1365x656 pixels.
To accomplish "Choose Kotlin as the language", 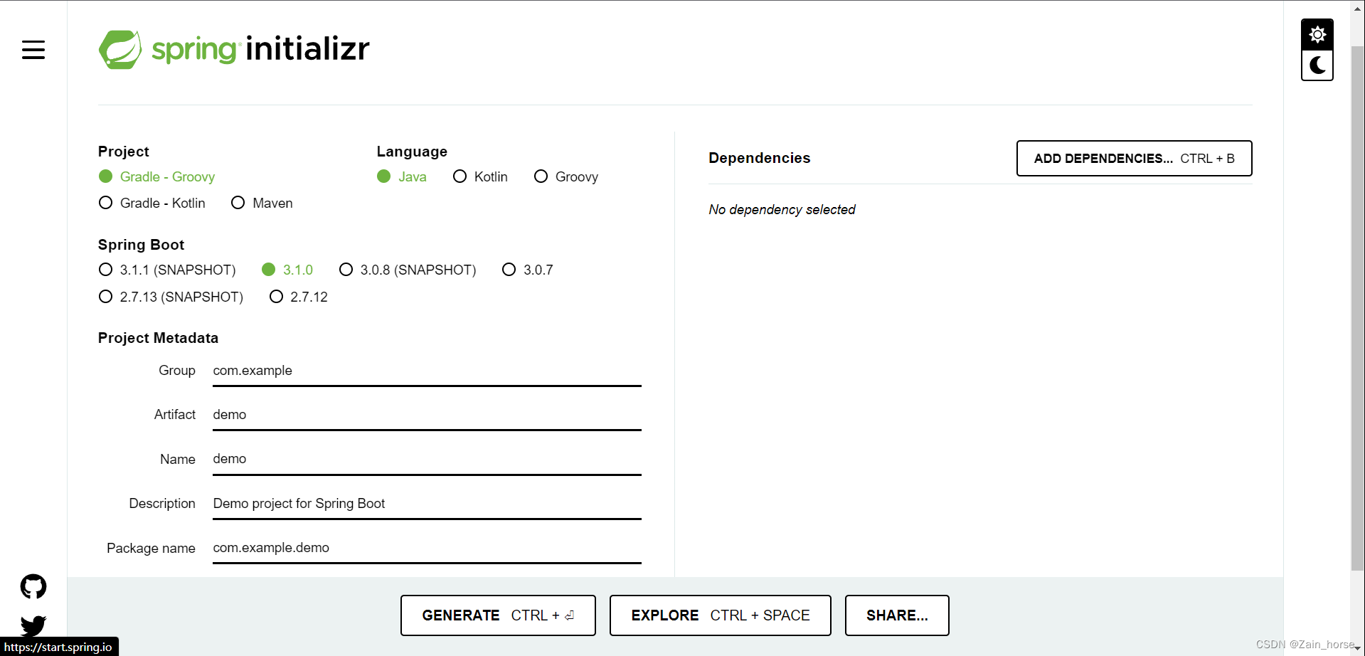I will pos(480,176).
